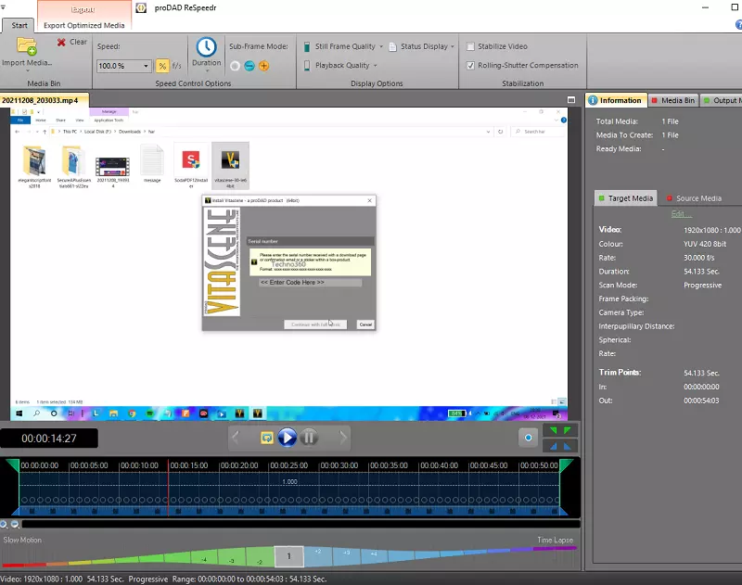
Task: Switch speed units to percent
Action: click(162, 66)
